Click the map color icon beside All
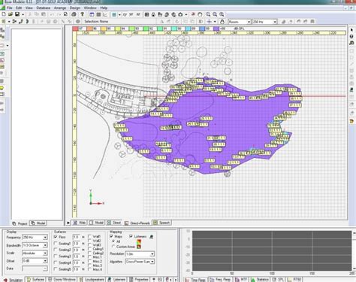This screenshot has width=356, height=282. click(139, 241)
